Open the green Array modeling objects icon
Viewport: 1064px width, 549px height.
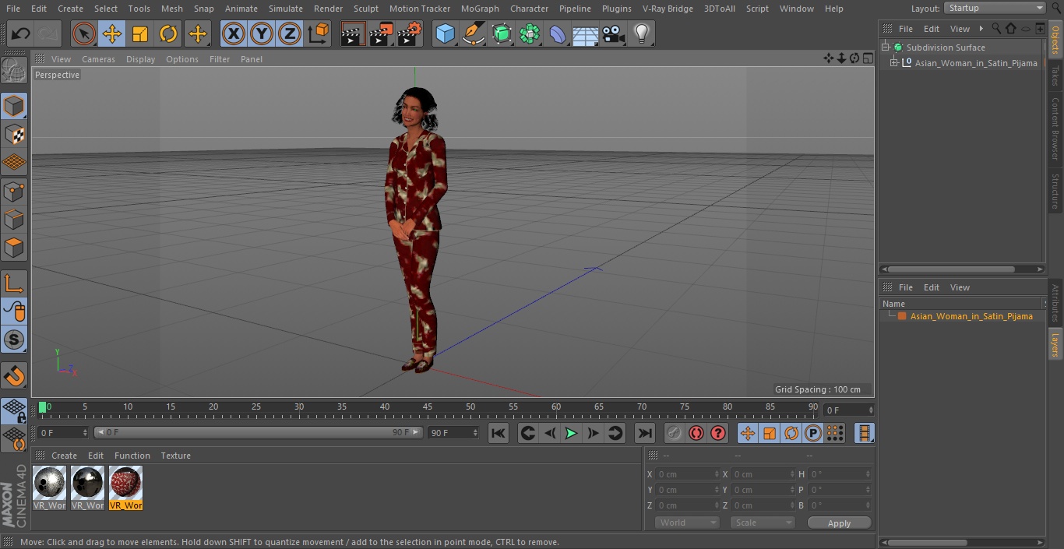530,33
